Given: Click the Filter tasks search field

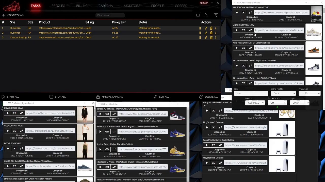Looking at the screenshot, I should pos(110,15).
